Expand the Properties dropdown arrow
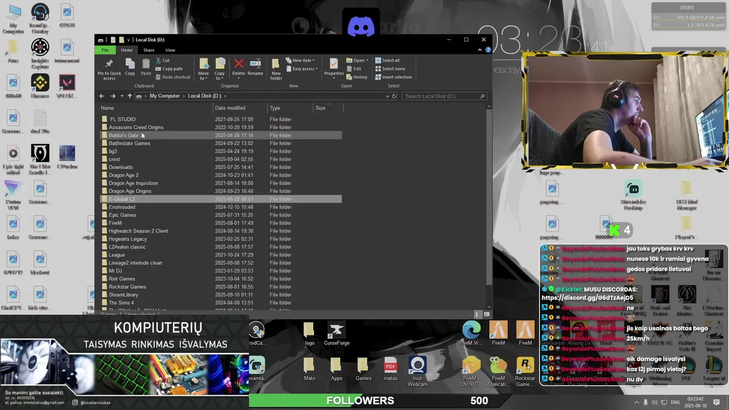729x410 pixels. coord(334,79)
